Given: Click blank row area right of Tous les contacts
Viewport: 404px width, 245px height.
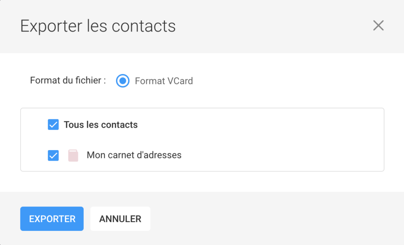Looking at the screenshot, I should [x=256, y=125].
